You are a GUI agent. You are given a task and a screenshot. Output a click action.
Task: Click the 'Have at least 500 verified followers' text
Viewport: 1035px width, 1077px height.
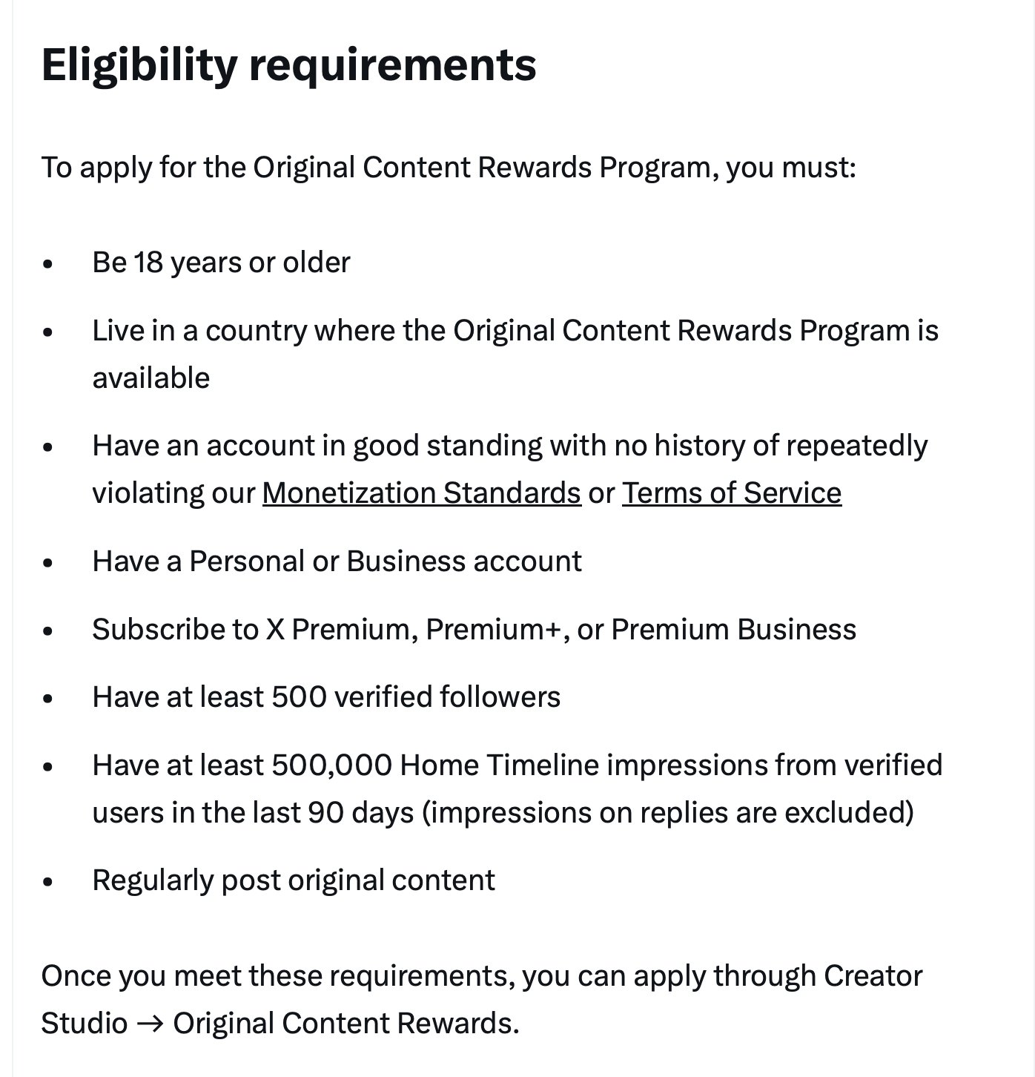[326, 697]
